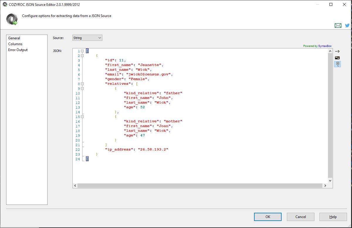
Task: Open the Twitter bird icon link
Action: (347, 26)
